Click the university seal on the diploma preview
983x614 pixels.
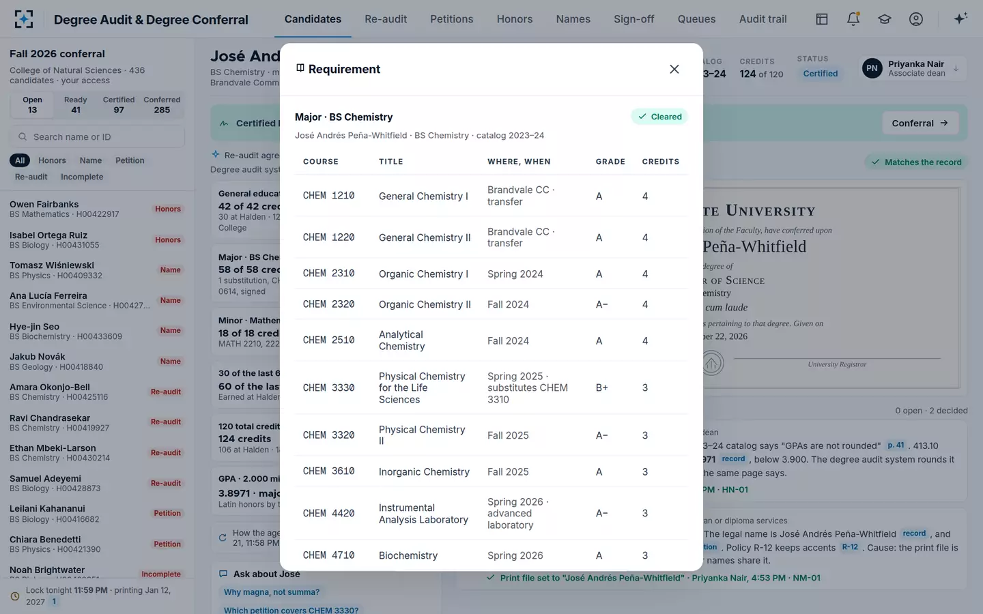(712, 363)
